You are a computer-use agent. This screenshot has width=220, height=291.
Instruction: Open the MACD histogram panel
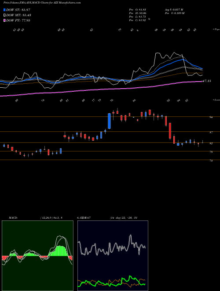(x=37, y=256)
